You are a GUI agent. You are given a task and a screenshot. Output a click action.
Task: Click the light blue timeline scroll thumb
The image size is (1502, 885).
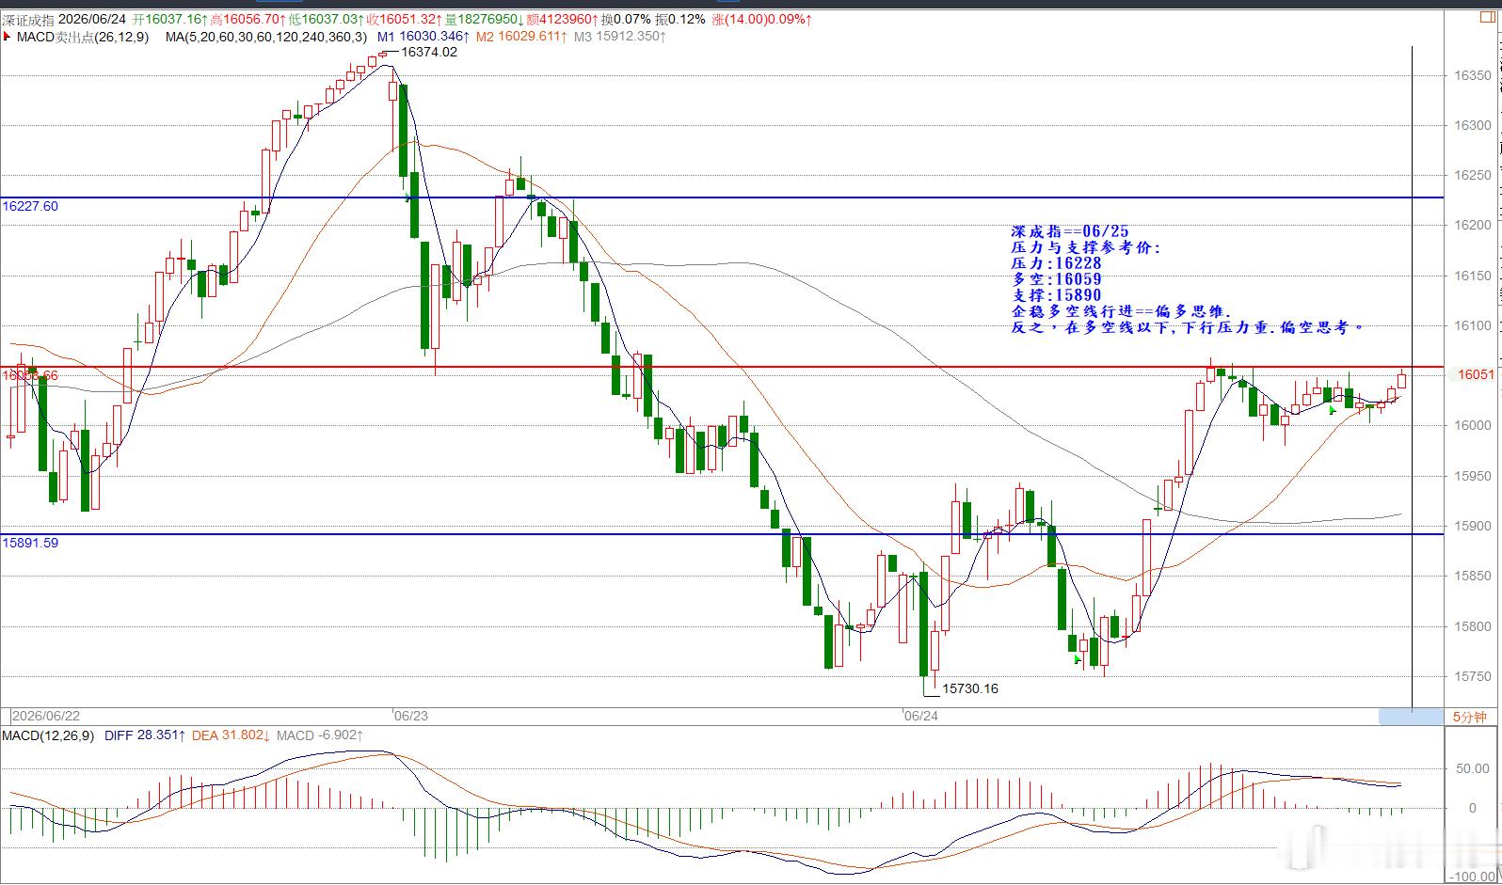[x=1410, y=717]
